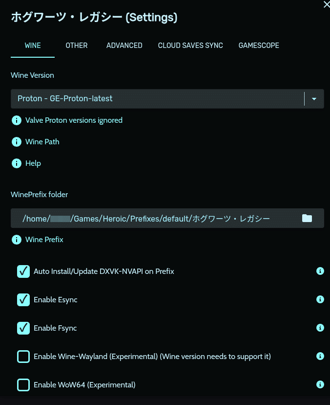
Task: Switch to the OTHER tab
Action: (76, 45)
